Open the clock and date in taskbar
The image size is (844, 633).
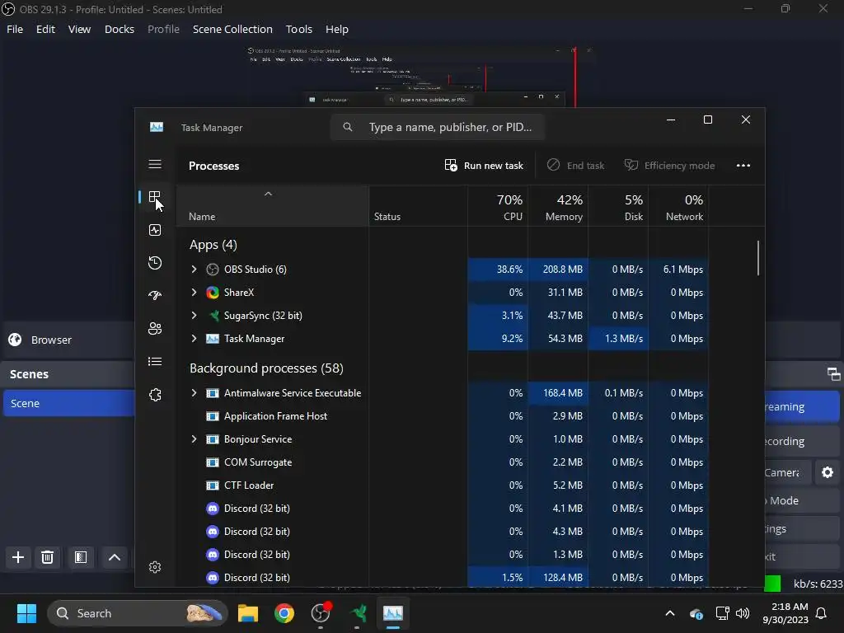pos(785,613)
